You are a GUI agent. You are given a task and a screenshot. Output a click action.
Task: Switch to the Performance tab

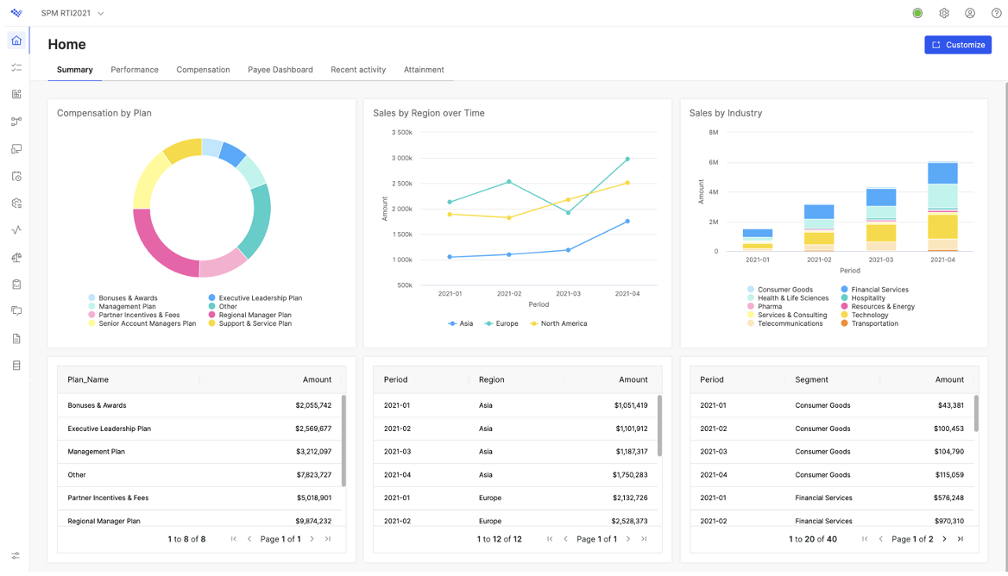(x=135, y=69)
